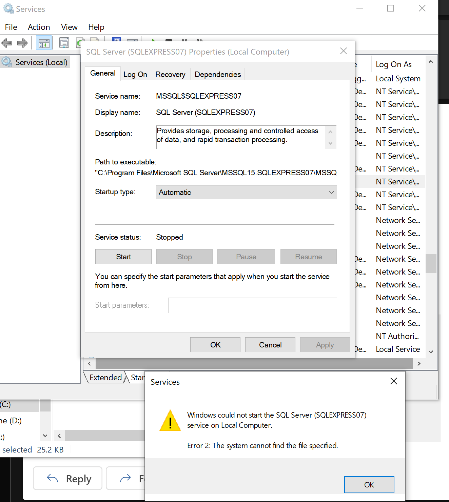The height and width of the screenshot is (502, 449).
Task: Click the Local Service cell
Action: [x=398, y=349]
